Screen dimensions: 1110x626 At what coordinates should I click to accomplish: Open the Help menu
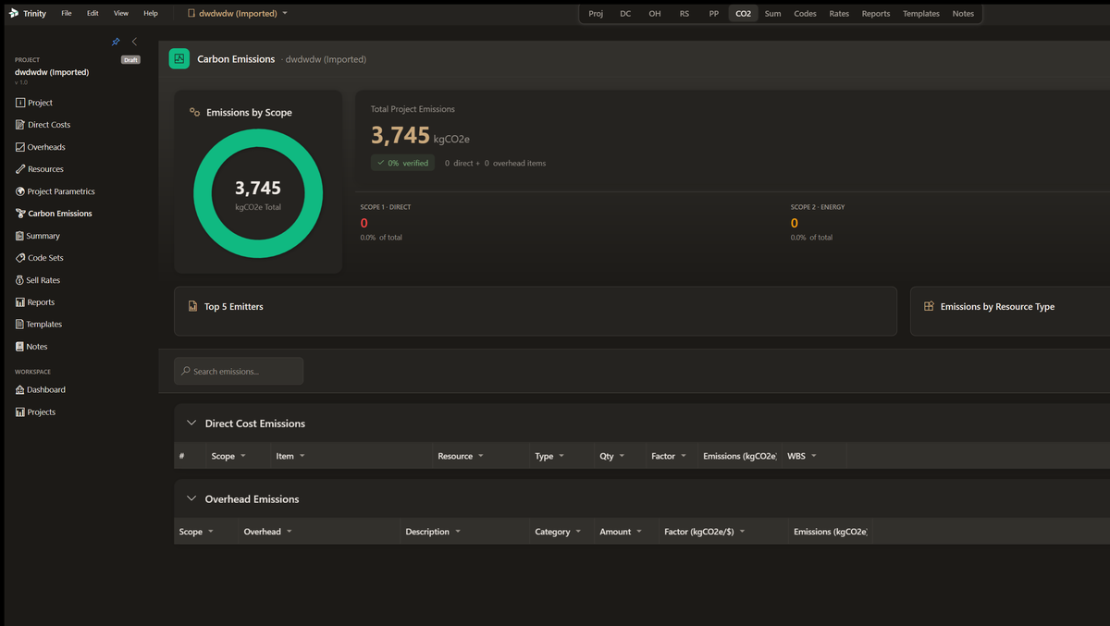[151, 14]
